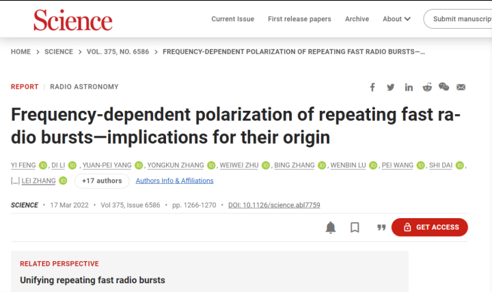Open First release papers page
Image resolution: width=492 pixels, height=292 pixels.
[299, 19]
